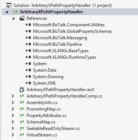Click C# file icon of SchemaMap.cs
The image size is (138, 140).
tap(22, 122)
